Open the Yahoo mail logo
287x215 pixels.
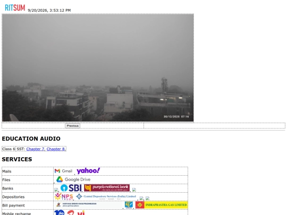click(88, 171)
